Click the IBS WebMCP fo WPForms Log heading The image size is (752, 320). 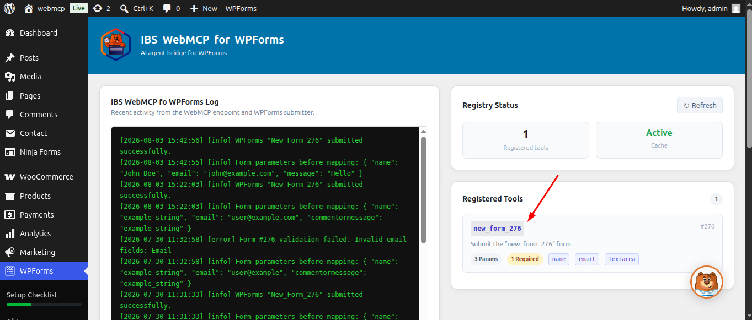coord(165,102)
